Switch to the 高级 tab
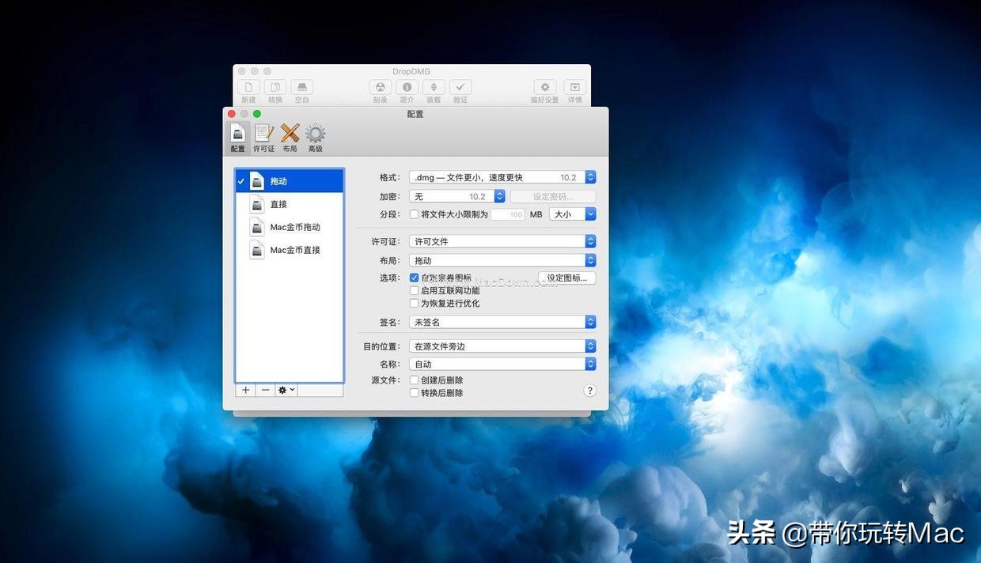The height and width of the screenshot is (563, 981). pos(315,134)
